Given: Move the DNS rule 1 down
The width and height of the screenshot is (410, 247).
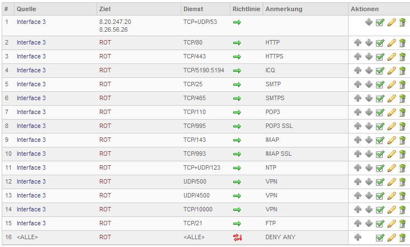Looking at the screenshot, I should 369,22.
